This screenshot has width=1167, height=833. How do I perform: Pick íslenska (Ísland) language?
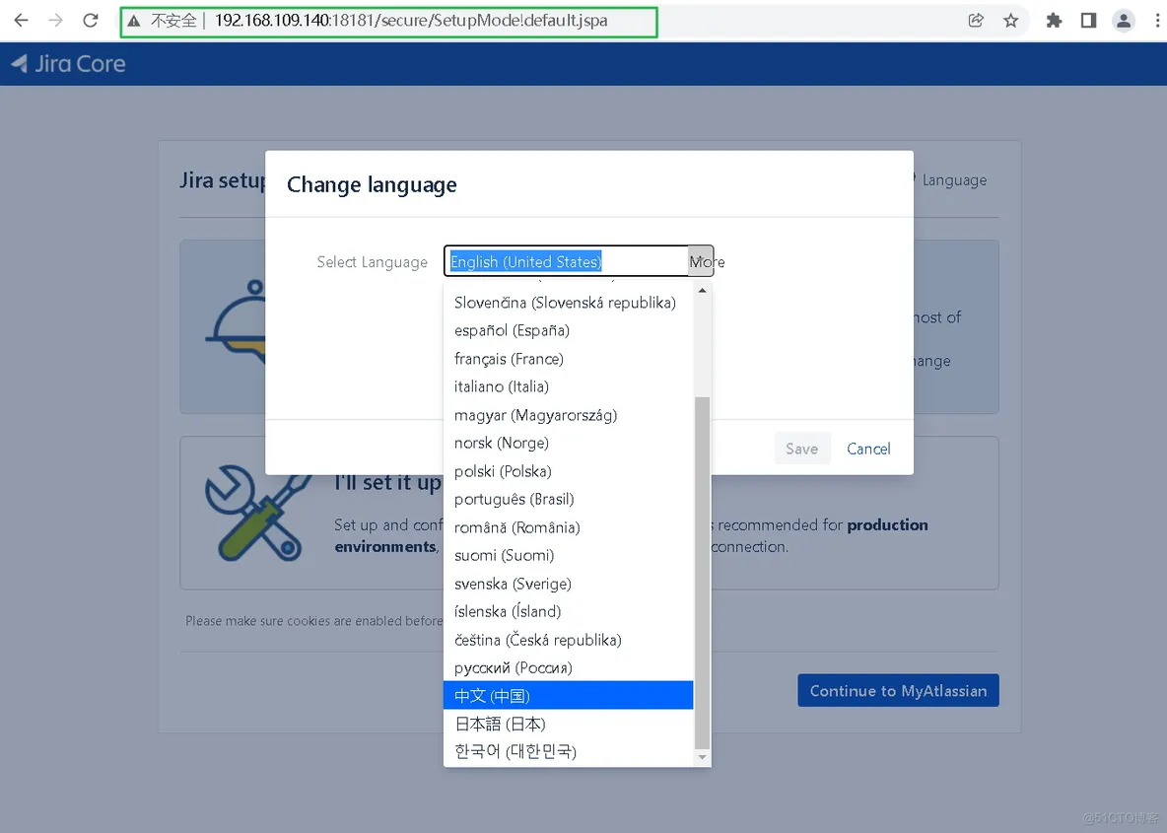568,612
